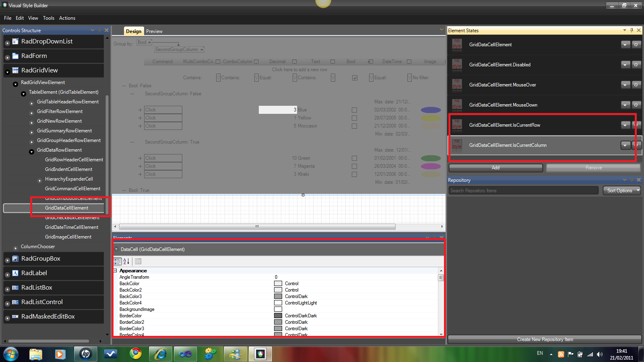Click Create New Repository Item
644x362 pixels.
(545, 339)
